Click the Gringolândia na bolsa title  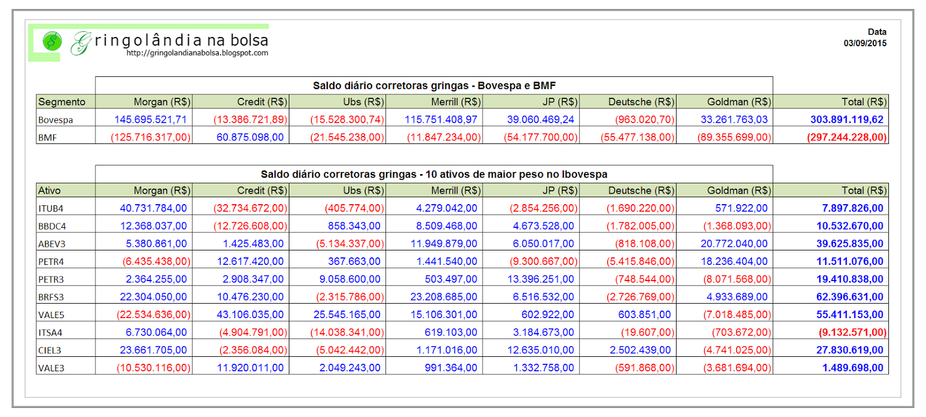click(170, 42)
